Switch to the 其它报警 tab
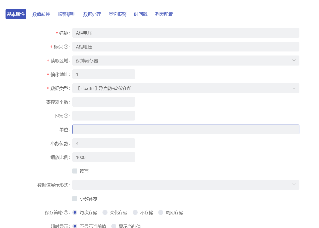This screenshot has height=228, width=319. coord(117,14)
